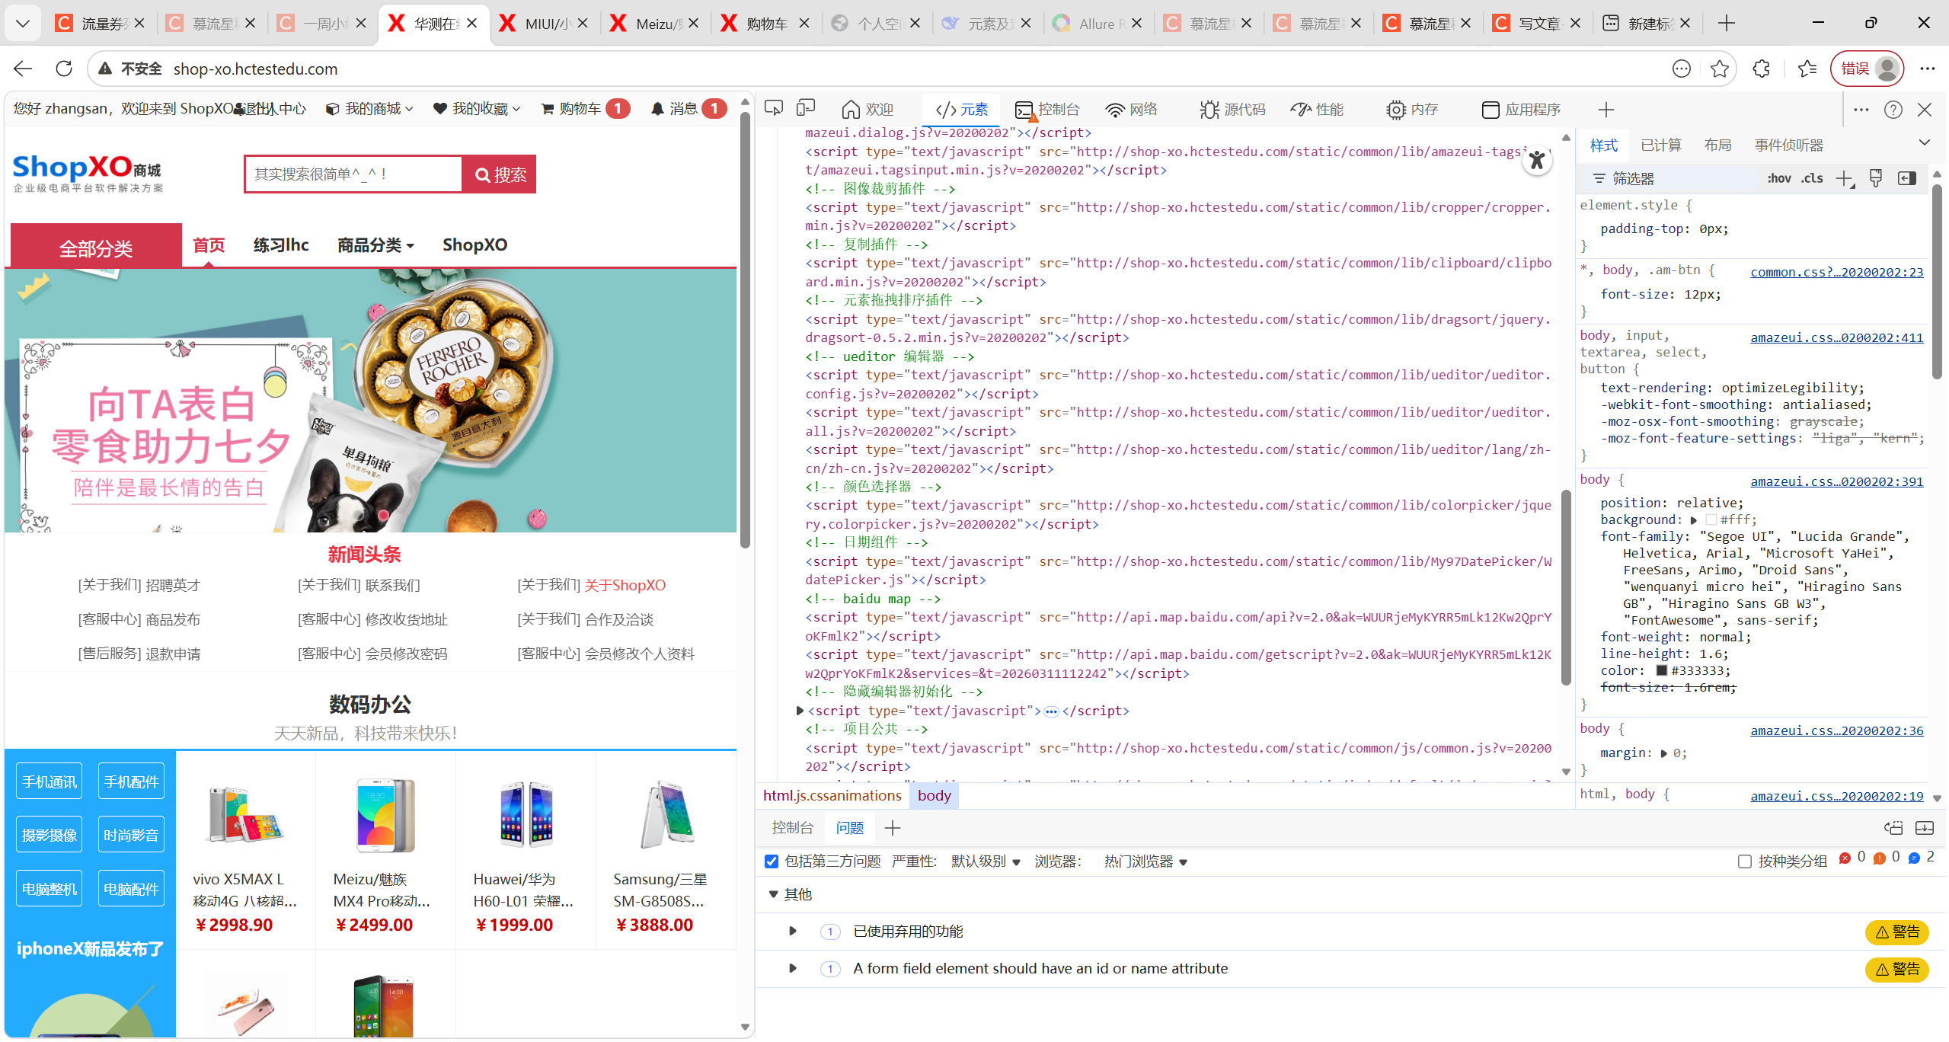Image resolution: width=1949 pixels, height=1042 pixels.
Task: Toggle the :hov element state button
Action: [x=1778, y=178]
